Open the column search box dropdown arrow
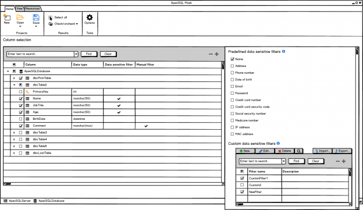The image size is (363, 210). tap(76, 54)
